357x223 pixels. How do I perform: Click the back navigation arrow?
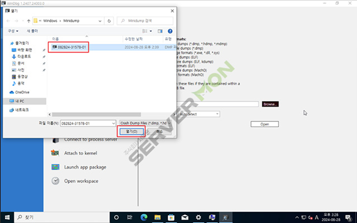(x=8, y=21)
